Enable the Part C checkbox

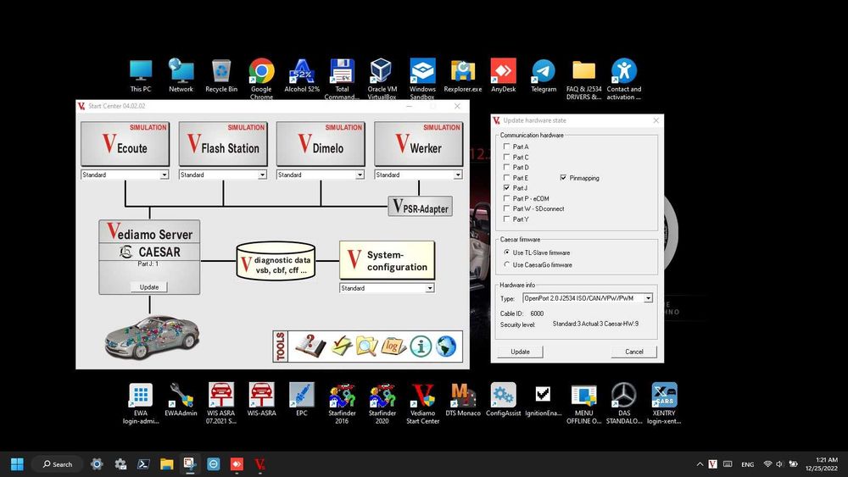(507, 157)
